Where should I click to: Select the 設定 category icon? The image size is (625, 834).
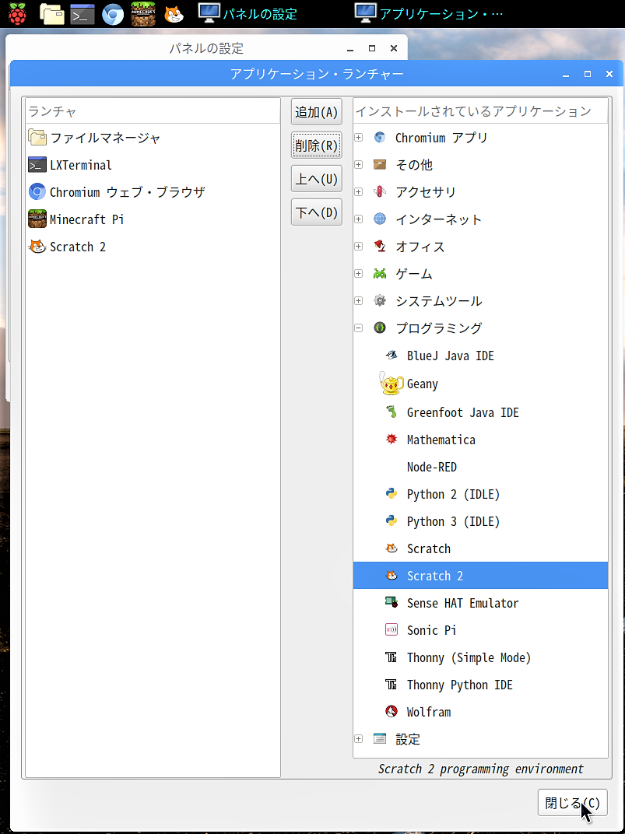380,739
